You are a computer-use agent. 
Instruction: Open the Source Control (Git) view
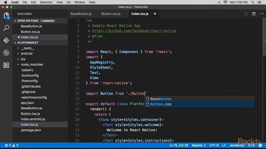pos(6,41)
